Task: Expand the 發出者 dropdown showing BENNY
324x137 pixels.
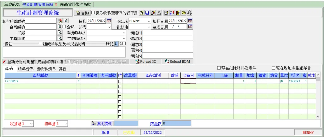Action: tap(149, 21)
